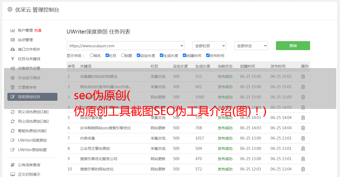
Task: Uncheck the 栏目 display field checkbox
Action: [107, 55]
